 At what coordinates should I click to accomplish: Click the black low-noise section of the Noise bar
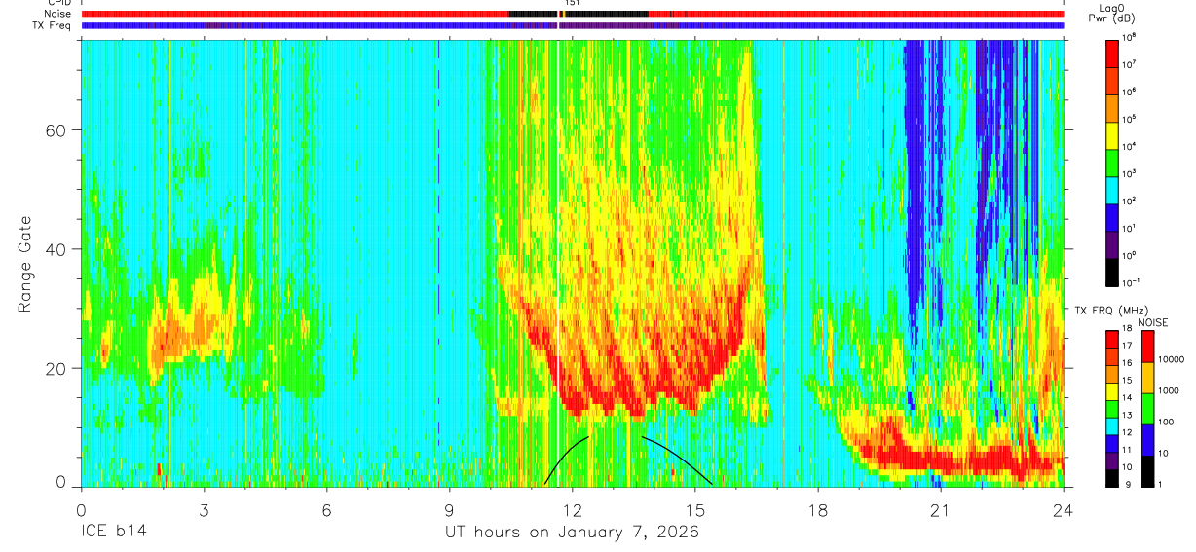click(579, 14)
